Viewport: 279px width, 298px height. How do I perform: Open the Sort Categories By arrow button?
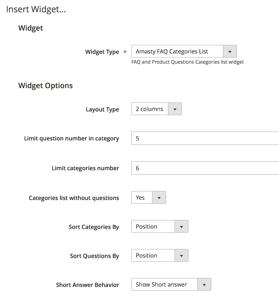[181, 227]
